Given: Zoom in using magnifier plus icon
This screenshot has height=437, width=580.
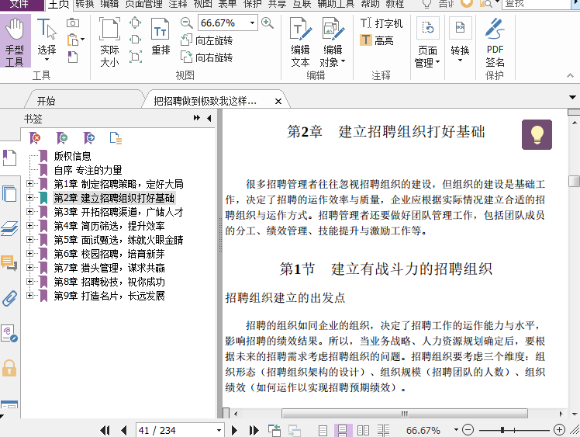Looking at the screenshot, I should [x=267, y=23].
